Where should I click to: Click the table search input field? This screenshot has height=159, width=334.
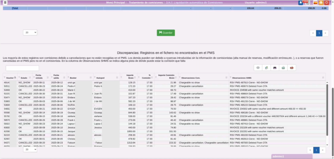pos(22,68)
